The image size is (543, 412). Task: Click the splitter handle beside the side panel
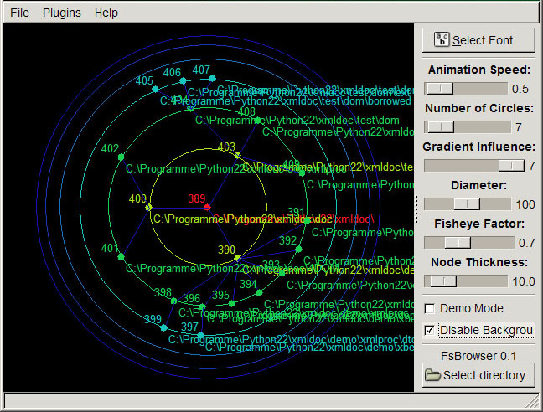click(416, 209)
